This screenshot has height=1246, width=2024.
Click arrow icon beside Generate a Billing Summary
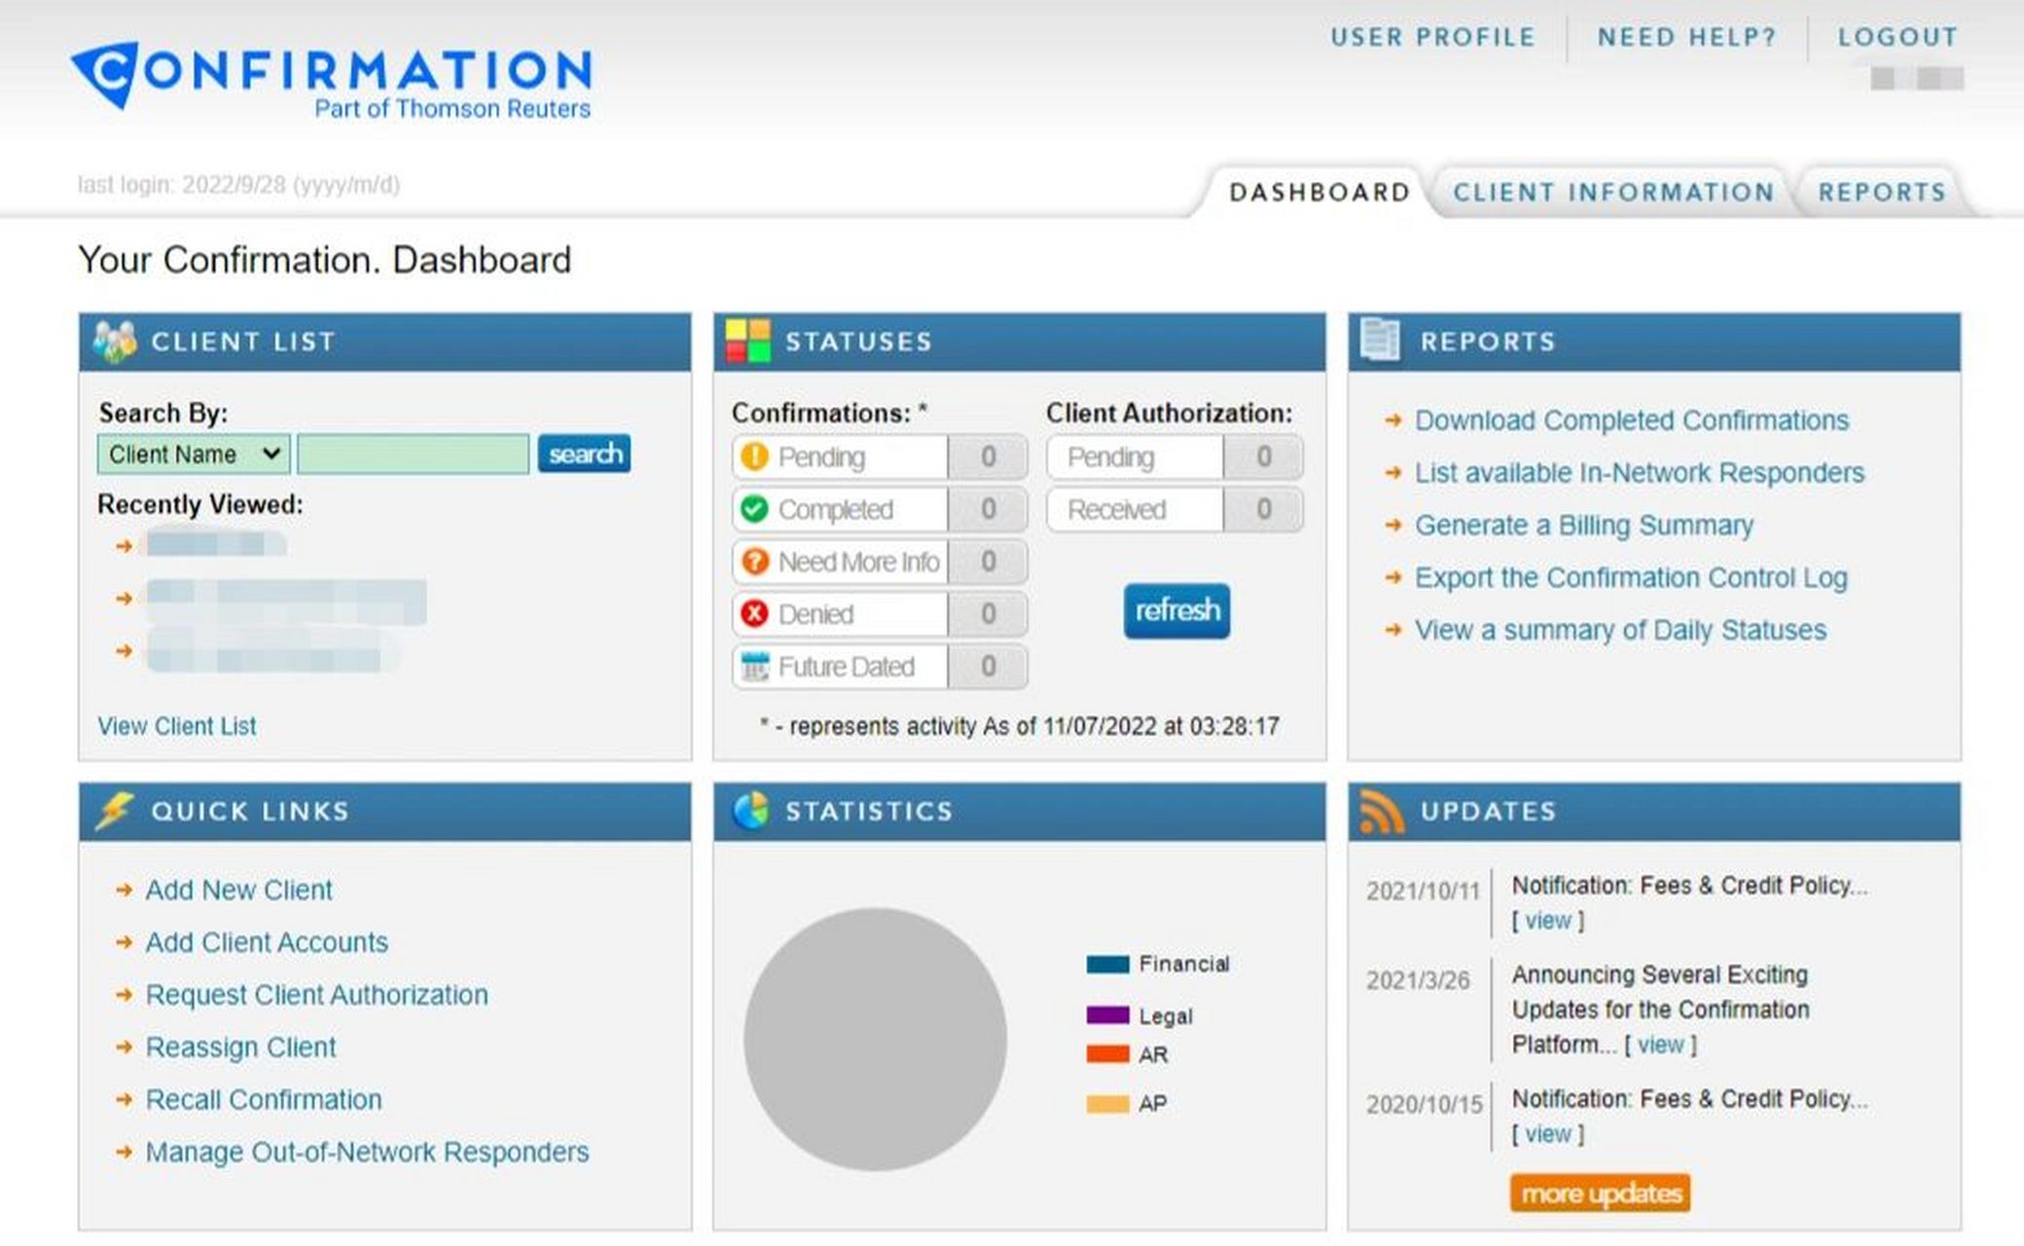click(1392, 526)
